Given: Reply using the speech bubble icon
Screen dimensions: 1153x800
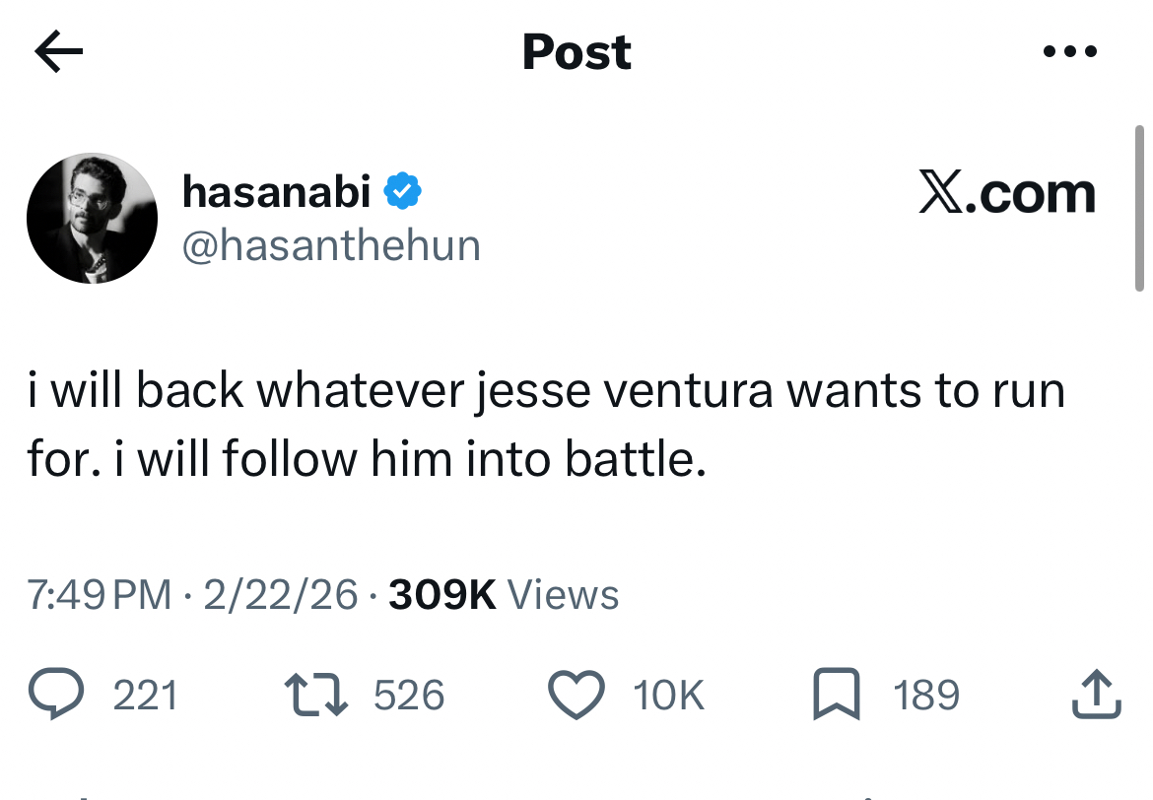Looking at the screenshot, I should point(58,695).
